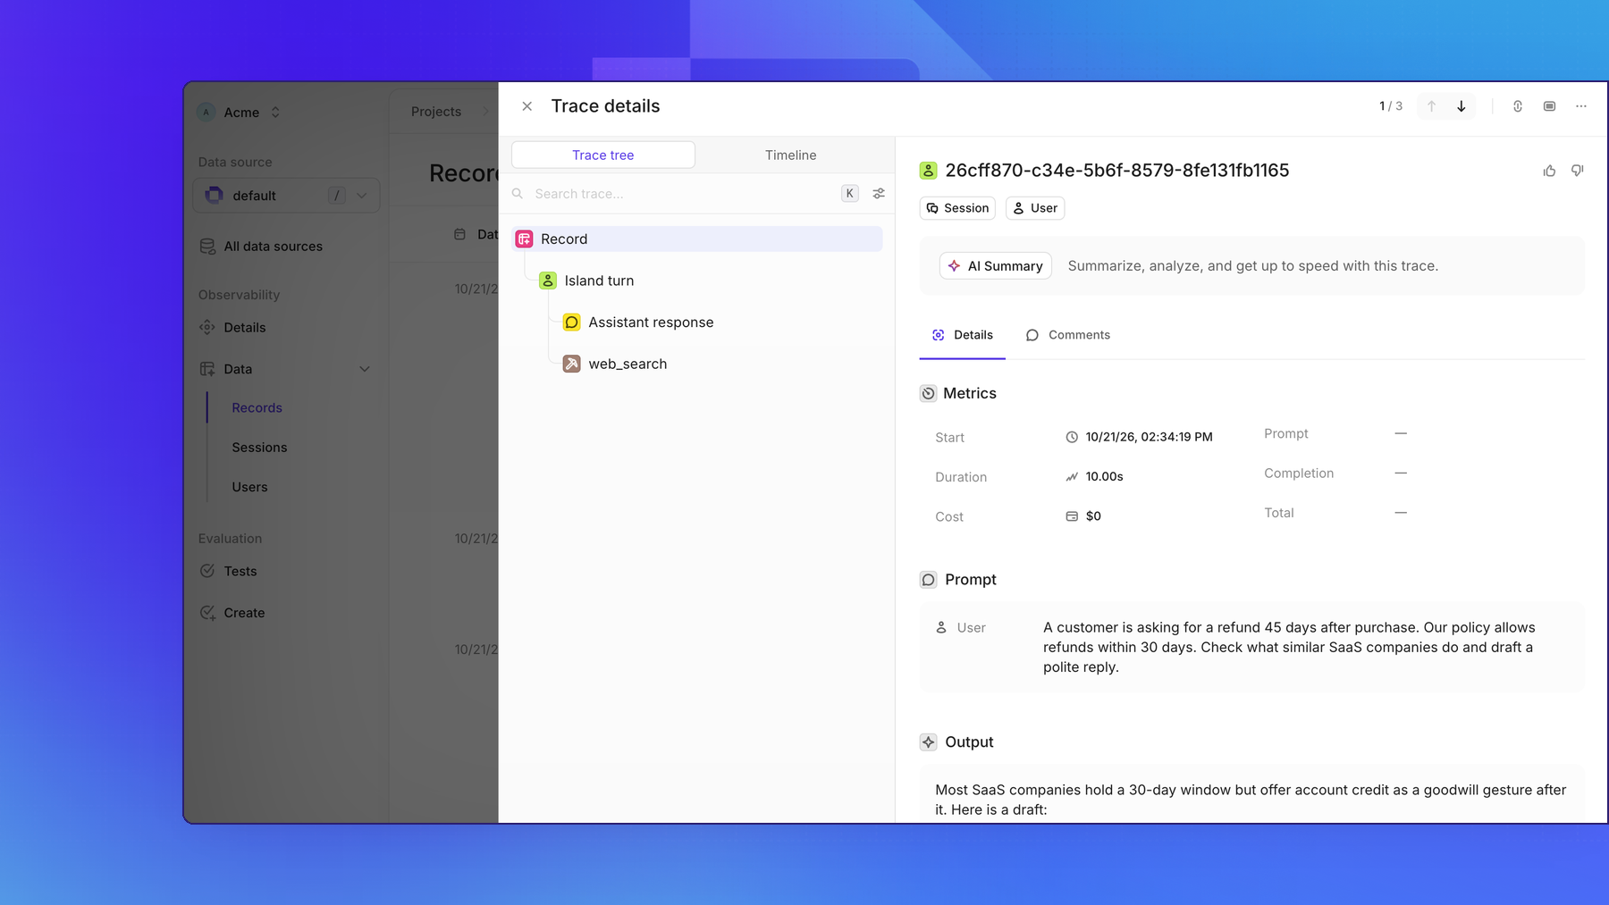Click the start time value 02:34:19 PM

[x=1149, y=437]
